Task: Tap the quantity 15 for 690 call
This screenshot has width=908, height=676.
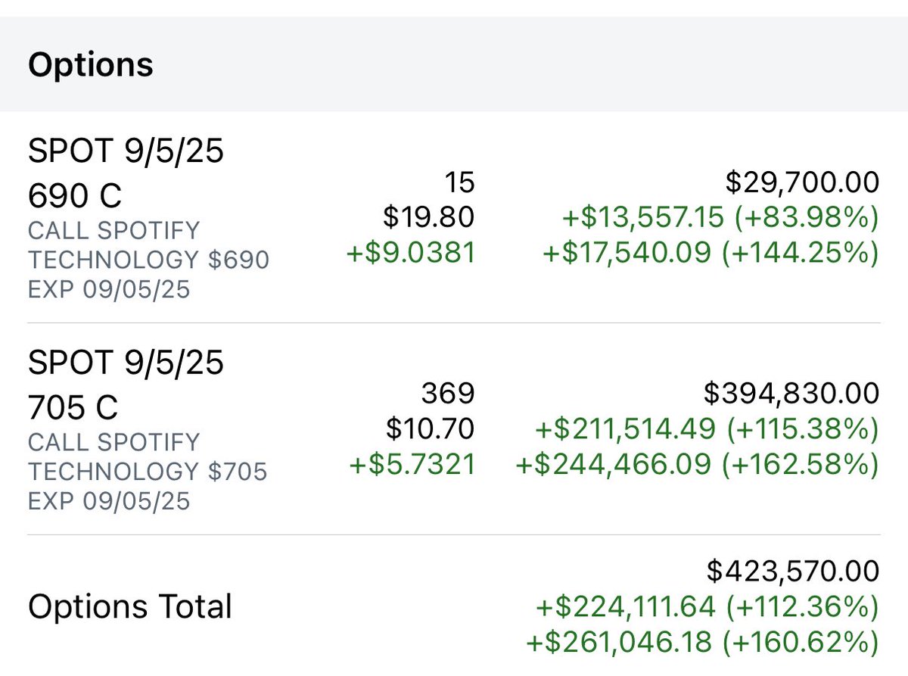Action: pyautogui.click(x=460, y=182)
